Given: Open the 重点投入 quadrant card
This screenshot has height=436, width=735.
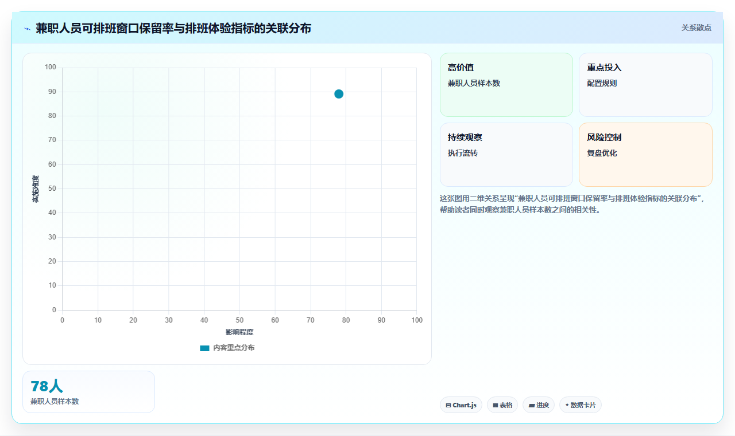Looking at the screenshot, I should pyautogui.click(x=645, y=85).
